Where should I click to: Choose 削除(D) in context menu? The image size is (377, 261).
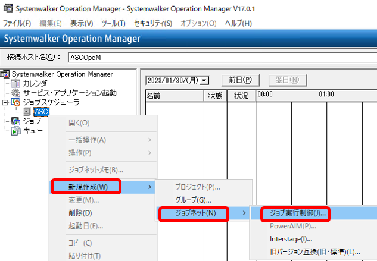click(104, 213)
